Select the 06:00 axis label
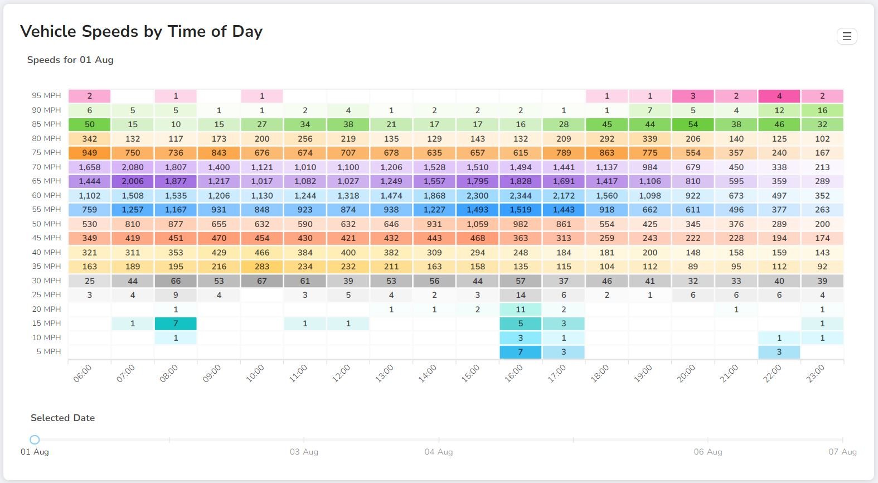Screen dimensions: 878x483 click(x=83, y=374)
